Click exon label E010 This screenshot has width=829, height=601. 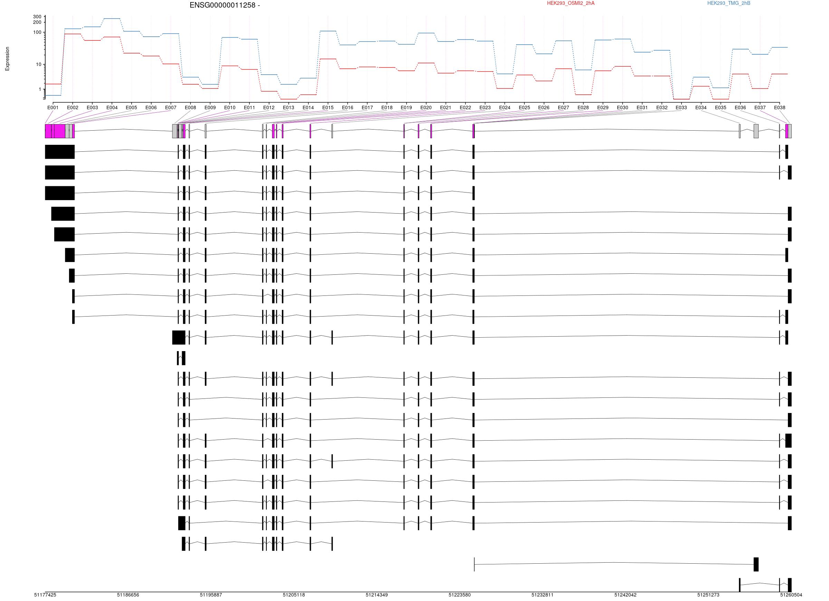point(230,107)
